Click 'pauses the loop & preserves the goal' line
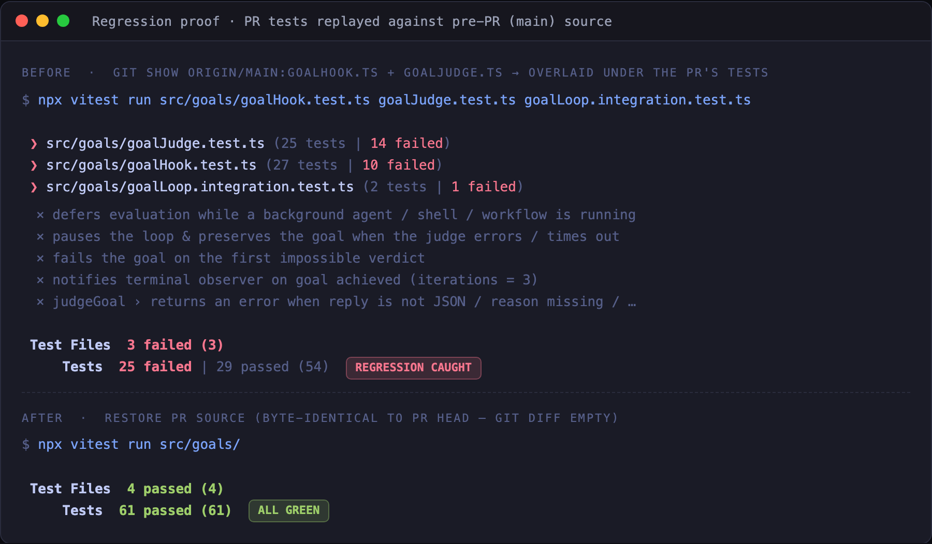Image resolution: width=932 pixels, height=544 pixels. pyautogui.click(x=336, y=236)
